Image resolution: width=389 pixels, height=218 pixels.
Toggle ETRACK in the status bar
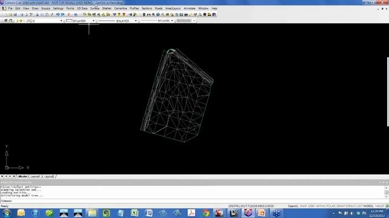coord(351,206)
